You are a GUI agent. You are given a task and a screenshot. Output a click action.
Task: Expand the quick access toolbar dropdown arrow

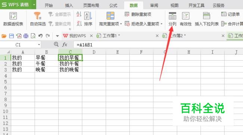click(x=57, y=36)
